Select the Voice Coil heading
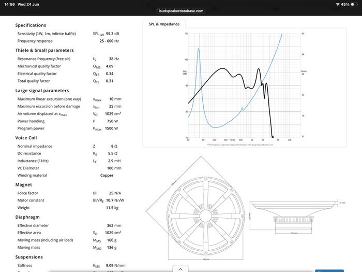This screenshot has height=272, width=362. (26, 138)
